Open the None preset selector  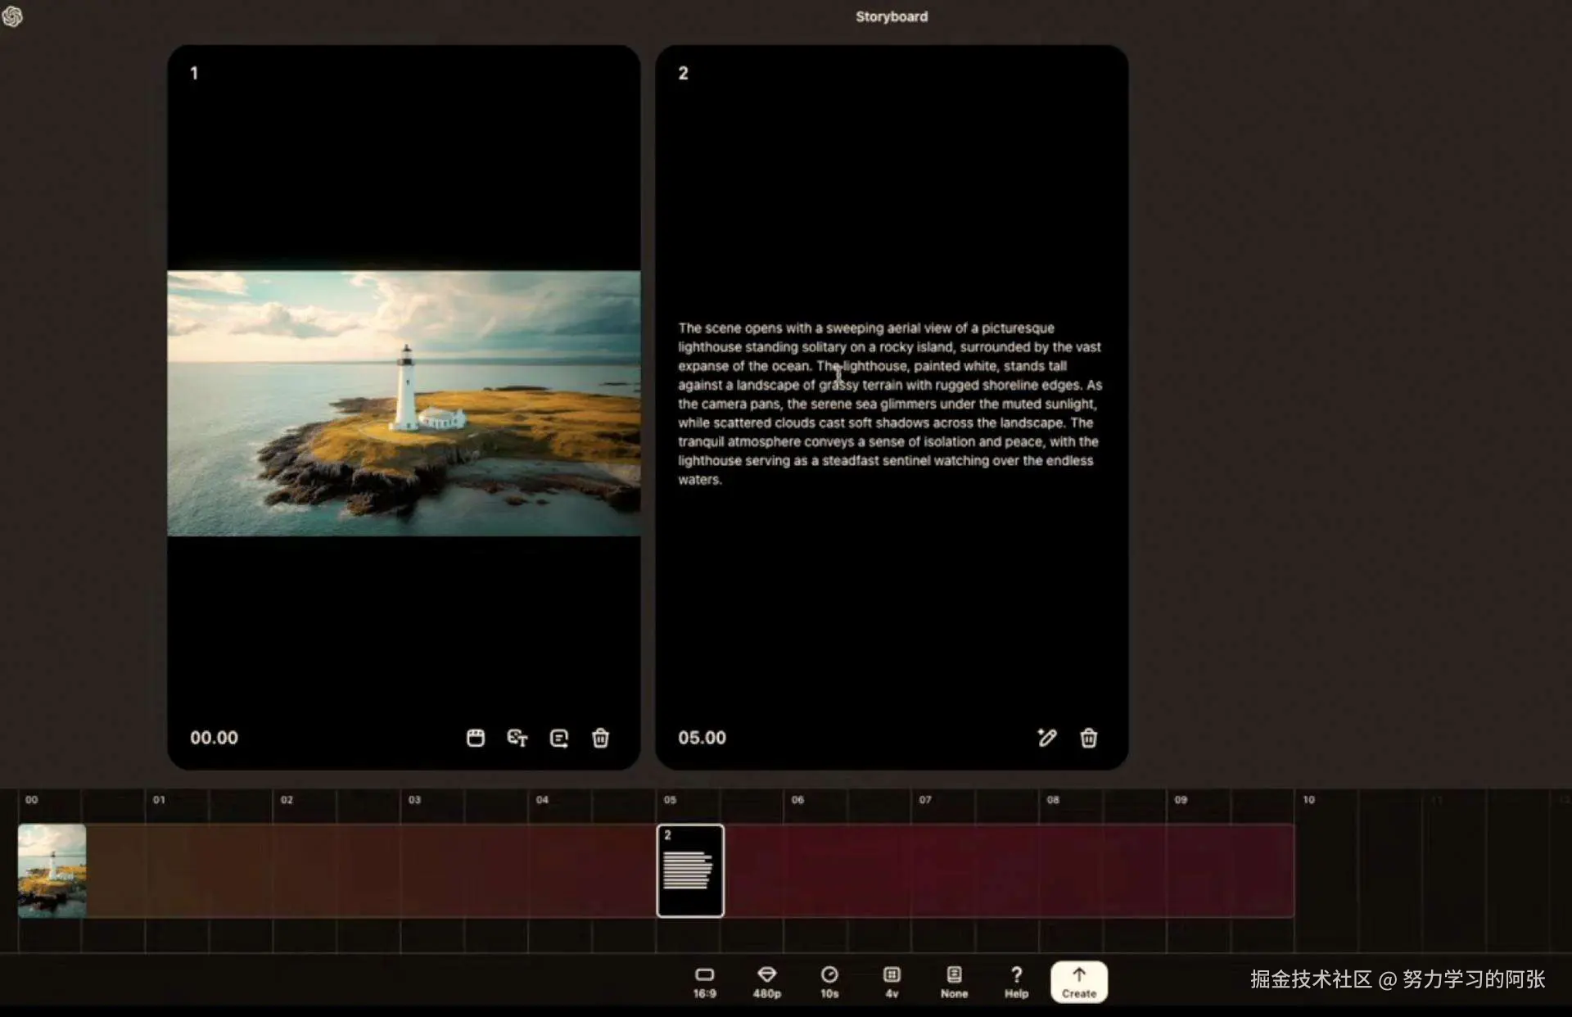click(x=954, y=981)
